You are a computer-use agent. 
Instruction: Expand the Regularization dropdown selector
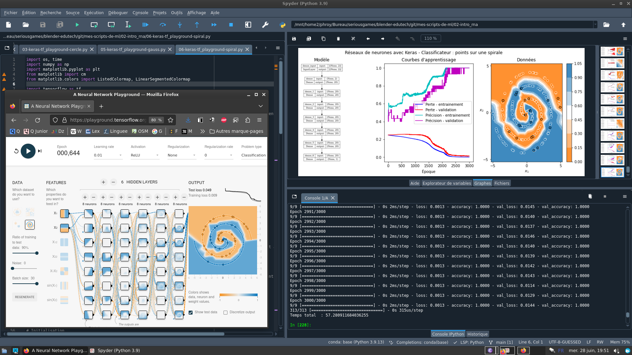[x=181, y=155]
